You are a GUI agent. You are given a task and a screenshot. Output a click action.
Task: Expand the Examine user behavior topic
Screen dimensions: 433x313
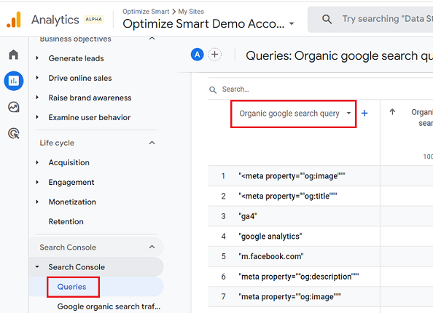coord(37,117)
